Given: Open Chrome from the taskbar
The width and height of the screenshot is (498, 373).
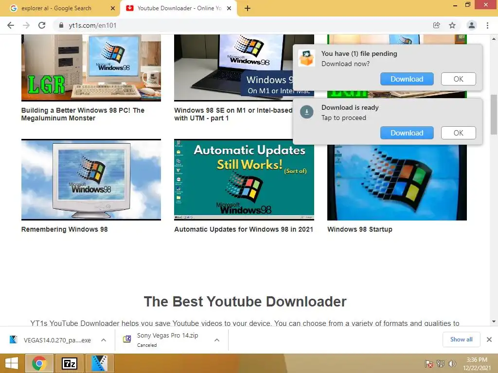Looking at the screenshot, I should coord(39,363).
